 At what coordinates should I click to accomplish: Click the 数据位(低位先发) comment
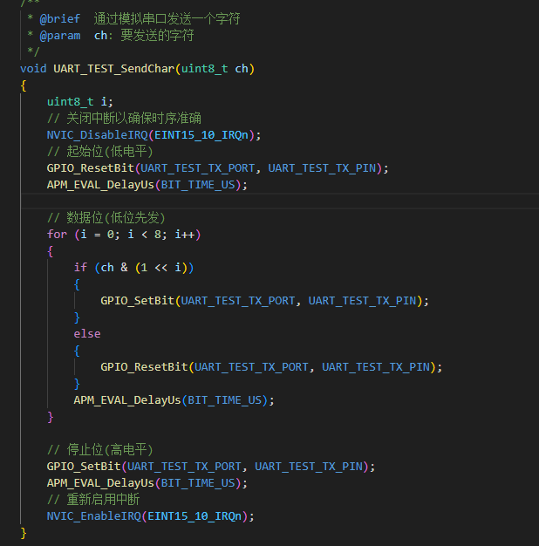[106, 218]
